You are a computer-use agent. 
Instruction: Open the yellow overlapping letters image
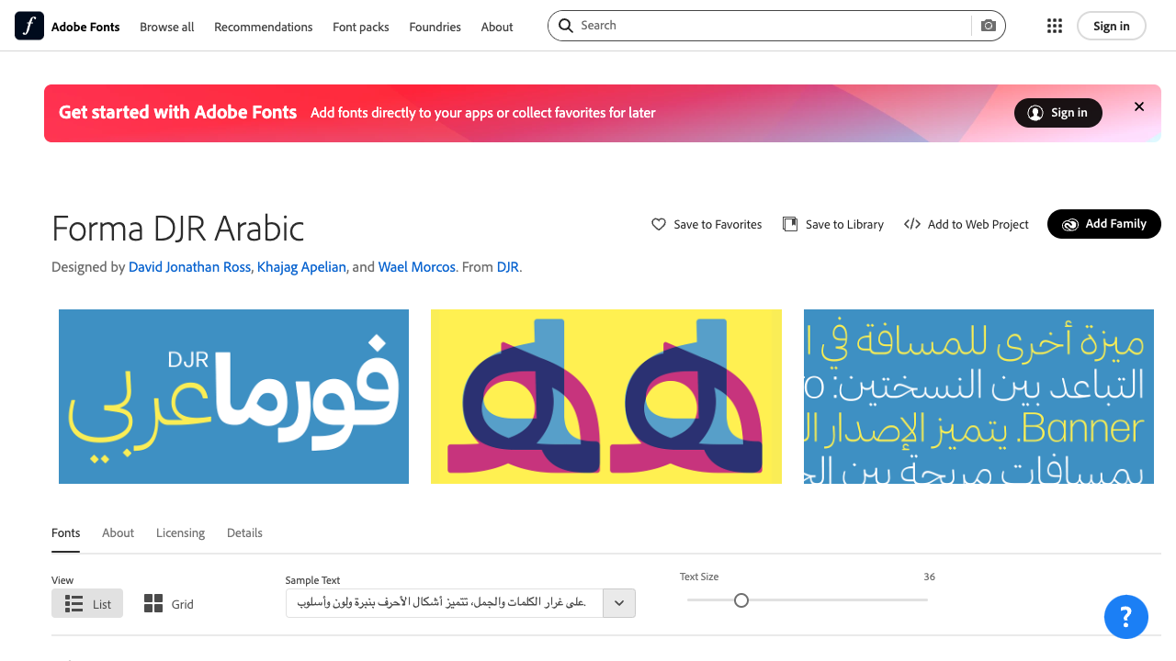pyautogui.click(x=606, y=397)
